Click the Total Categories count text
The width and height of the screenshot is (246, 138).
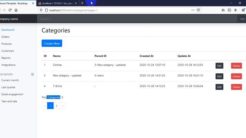tap(52, 97)
